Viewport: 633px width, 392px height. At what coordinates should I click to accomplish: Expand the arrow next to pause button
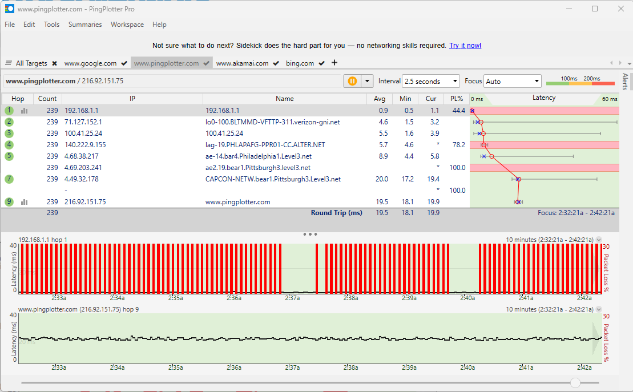[x=367, y=81]
